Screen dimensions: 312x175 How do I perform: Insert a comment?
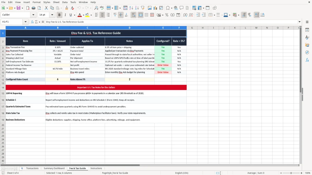181,8
